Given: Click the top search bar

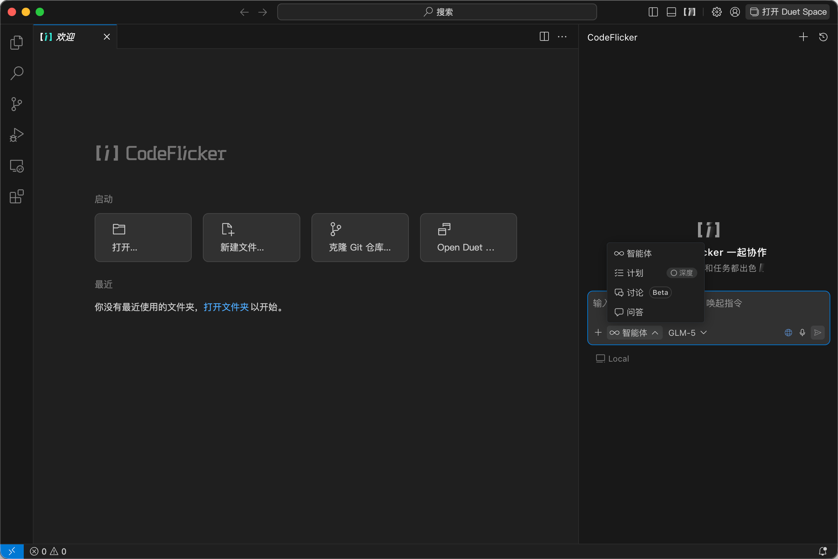Looking at the screenshot, I should tap(437, 12).
